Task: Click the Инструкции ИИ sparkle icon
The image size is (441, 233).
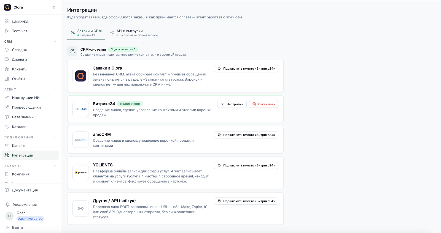Action: pos(7,98)
